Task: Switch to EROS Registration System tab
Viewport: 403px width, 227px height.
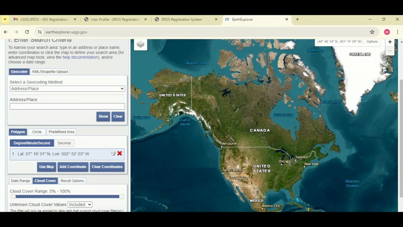Action: coord(182,19)
